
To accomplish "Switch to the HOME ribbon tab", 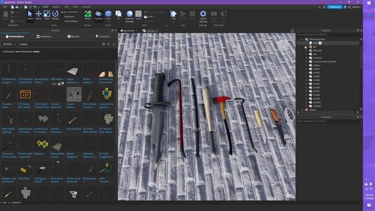I will pyautogui.click(x=45, y=7).
